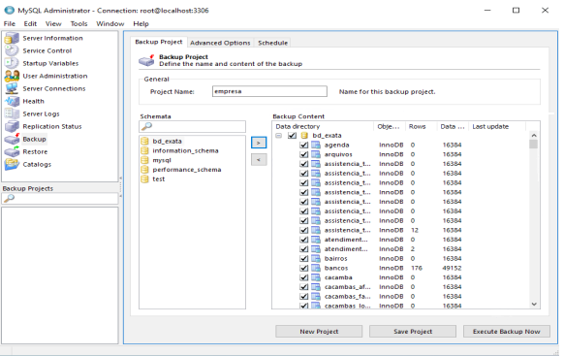Viewport: 564px width, 356px height.
Task: Select the cacambas_lo... table row
Action: click(x=400, y=306)
